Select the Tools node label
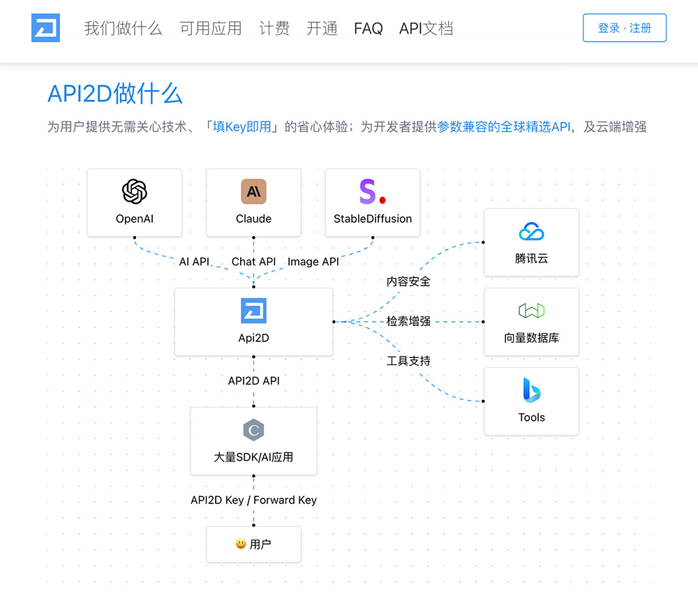Screen dimensions: 698x592 [x=531, y=417]
